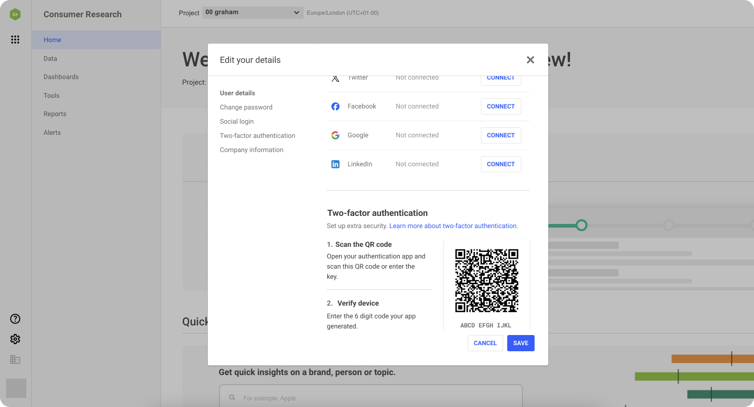Screen dimensions: 754x407
Task: Click the Consumer Research title text
Action: [x=83, y=14]
